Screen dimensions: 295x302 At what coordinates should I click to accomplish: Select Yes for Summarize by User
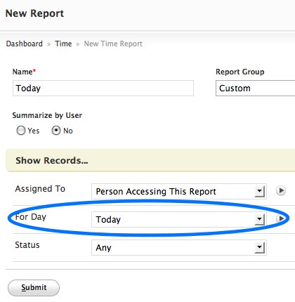pyautogui.click(x=21, y=131)
